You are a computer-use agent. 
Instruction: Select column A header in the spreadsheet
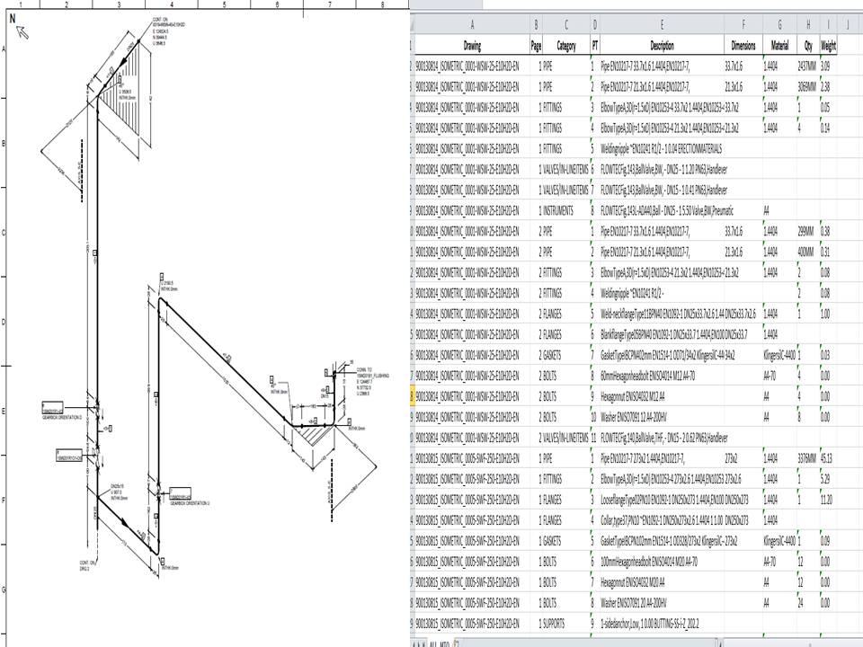[x=472, y=25]
